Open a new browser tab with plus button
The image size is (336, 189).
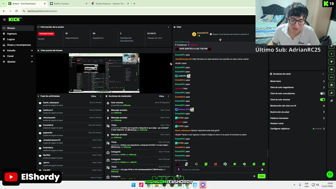click(x=134, y=4)
